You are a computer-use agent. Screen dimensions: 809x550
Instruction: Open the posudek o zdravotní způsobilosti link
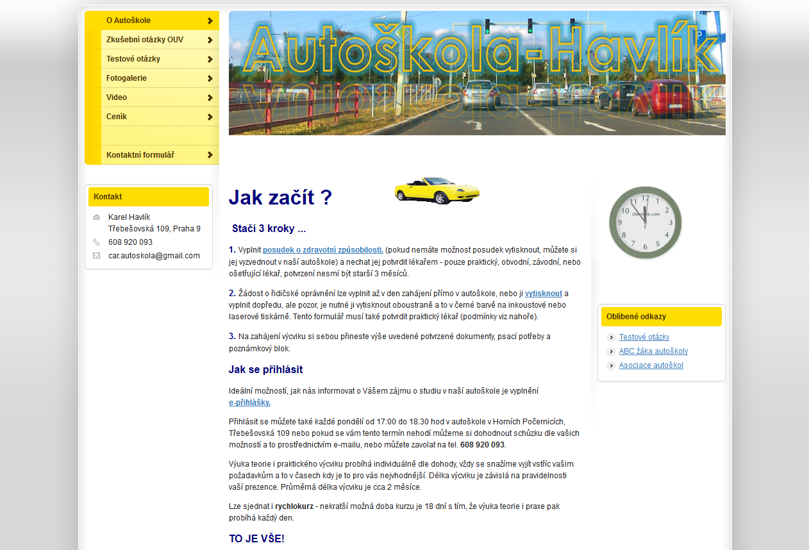click(x=322, y=250)
